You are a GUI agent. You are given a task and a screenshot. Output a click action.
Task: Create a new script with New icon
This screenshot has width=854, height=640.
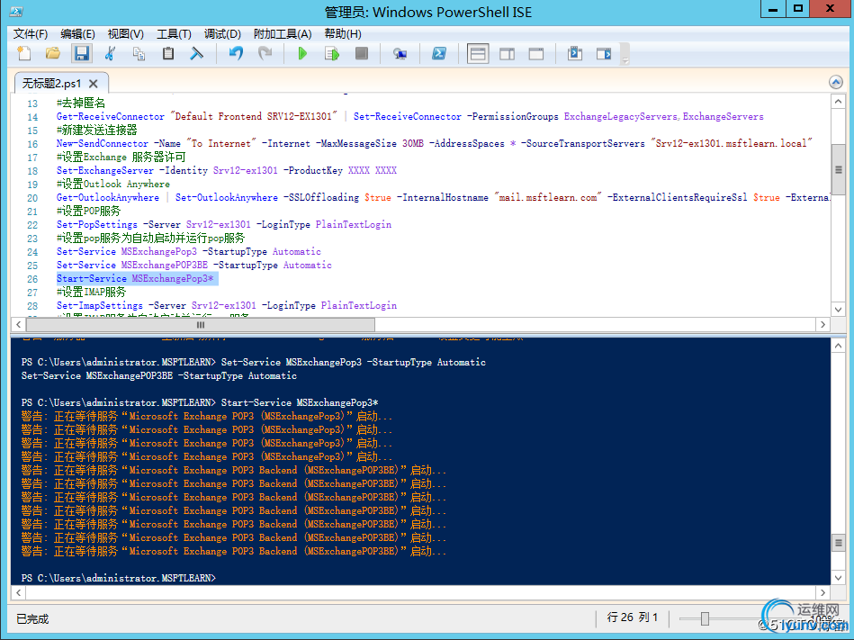pos(24,53)
